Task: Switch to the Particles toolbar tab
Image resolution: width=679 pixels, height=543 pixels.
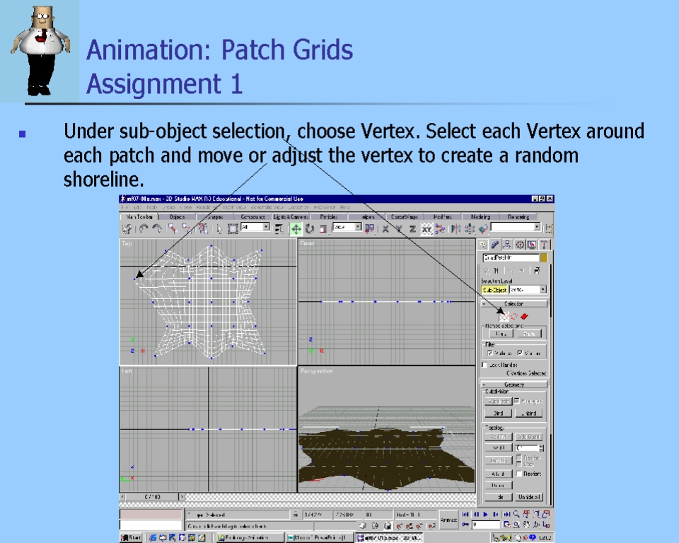Action: point(329,217)
